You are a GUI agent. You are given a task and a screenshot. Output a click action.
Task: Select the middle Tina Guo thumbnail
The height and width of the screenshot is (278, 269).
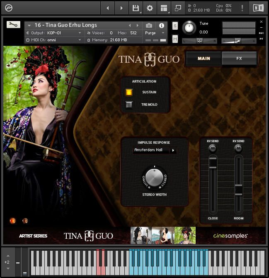coord(163,235)
